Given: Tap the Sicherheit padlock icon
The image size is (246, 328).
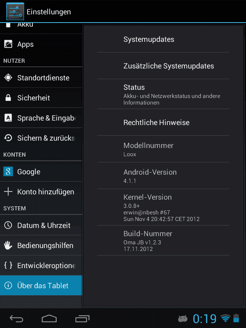Looking at the screenshot, I should pyautogui.click(x=8, y=98).
